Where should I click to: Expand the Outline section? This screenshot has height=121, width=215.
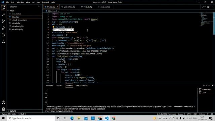click(25, 111)
